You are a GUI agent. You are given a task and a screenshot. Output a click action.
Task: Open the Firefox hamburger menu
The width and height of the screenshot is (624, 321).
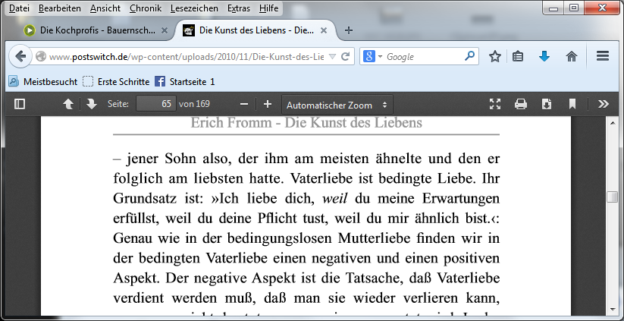click(604, 56)
